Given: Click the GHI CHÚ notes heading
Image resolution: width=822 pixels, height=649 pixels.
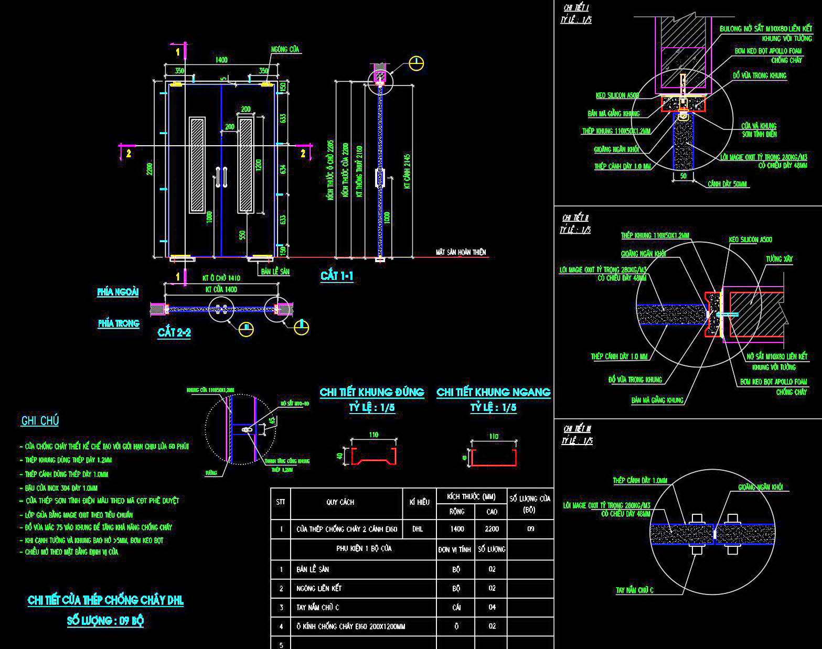Looking at the screenshot, I should coord(40,420).
